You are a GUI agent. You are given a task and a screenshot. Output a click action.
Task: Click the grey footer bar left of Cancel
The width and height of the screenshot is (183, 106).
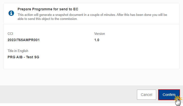click(x=68, y=94)
